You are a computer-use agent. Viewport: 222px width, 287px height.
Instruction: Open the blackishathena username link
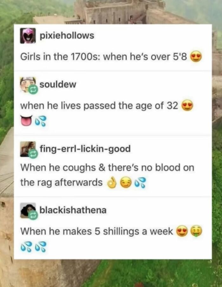point(73,210)
